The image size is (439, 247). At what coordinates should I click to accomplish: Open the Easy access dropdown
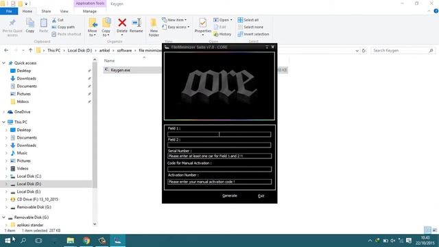(176, 27)
